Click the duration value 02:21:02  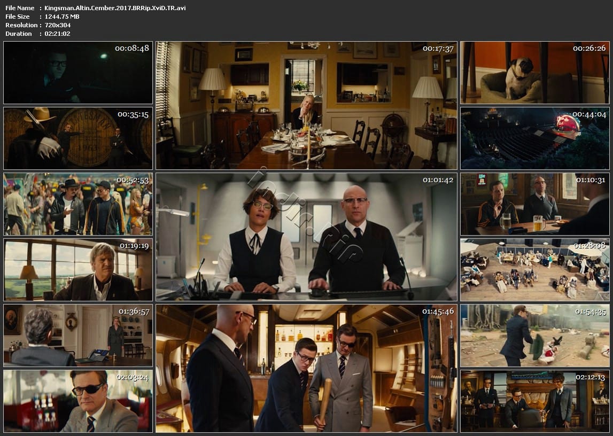[x=58, y=34]
